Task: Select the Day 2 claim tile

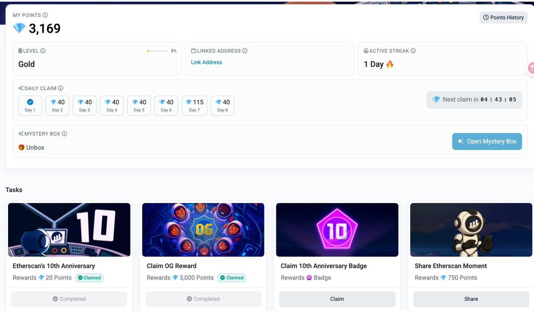Action: click(x=57, y=105)
